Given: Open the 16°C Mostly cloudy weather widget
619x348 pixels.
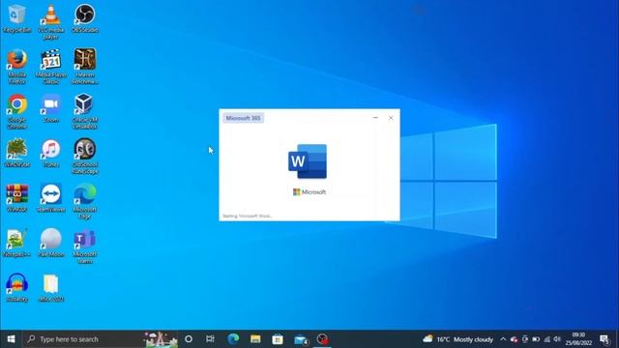Looking at the screenshot, I should point(457,339).
